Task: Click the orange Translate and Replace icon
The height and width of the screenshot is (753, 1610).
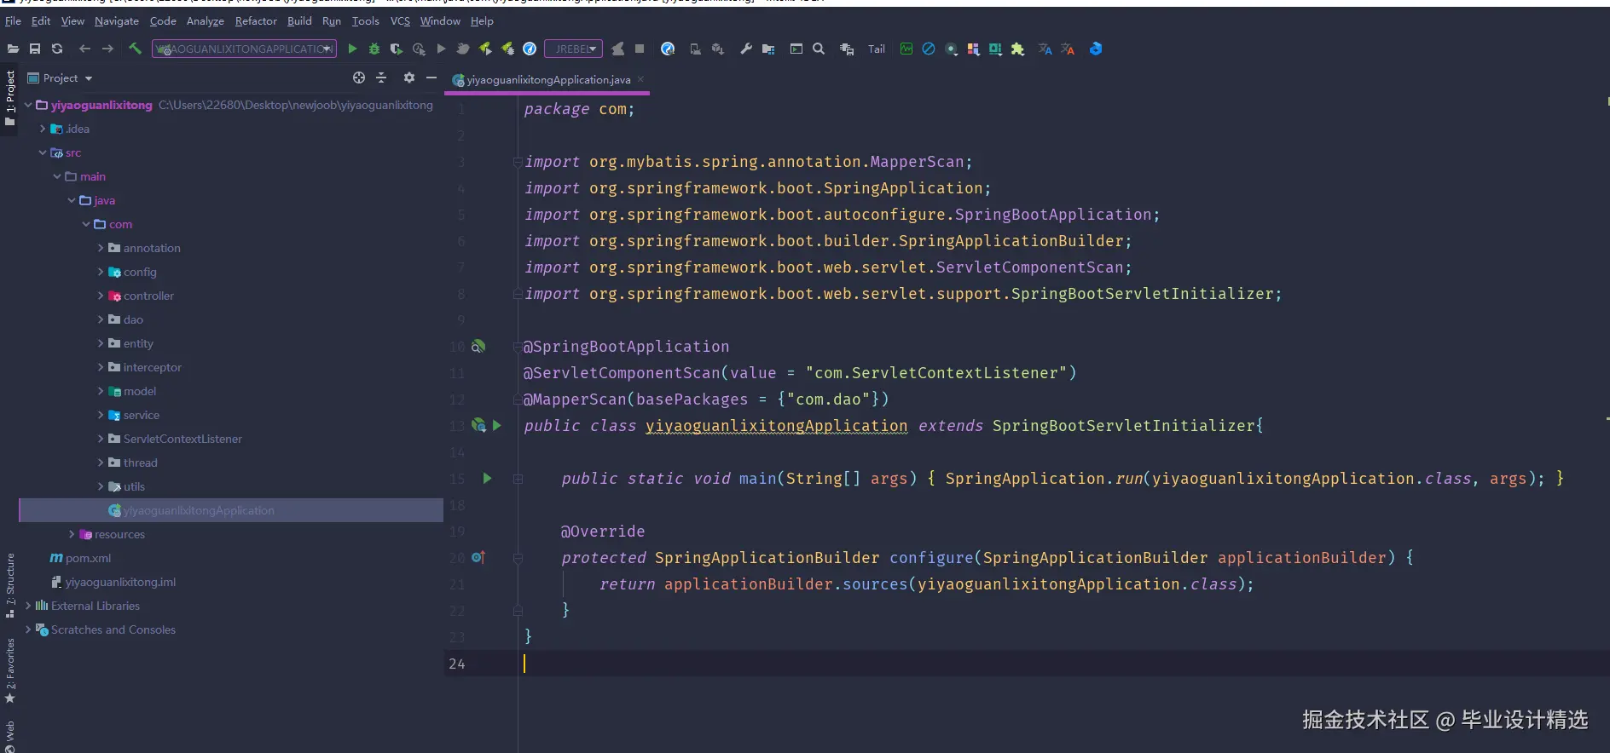Action: [x=1068, y=49]
